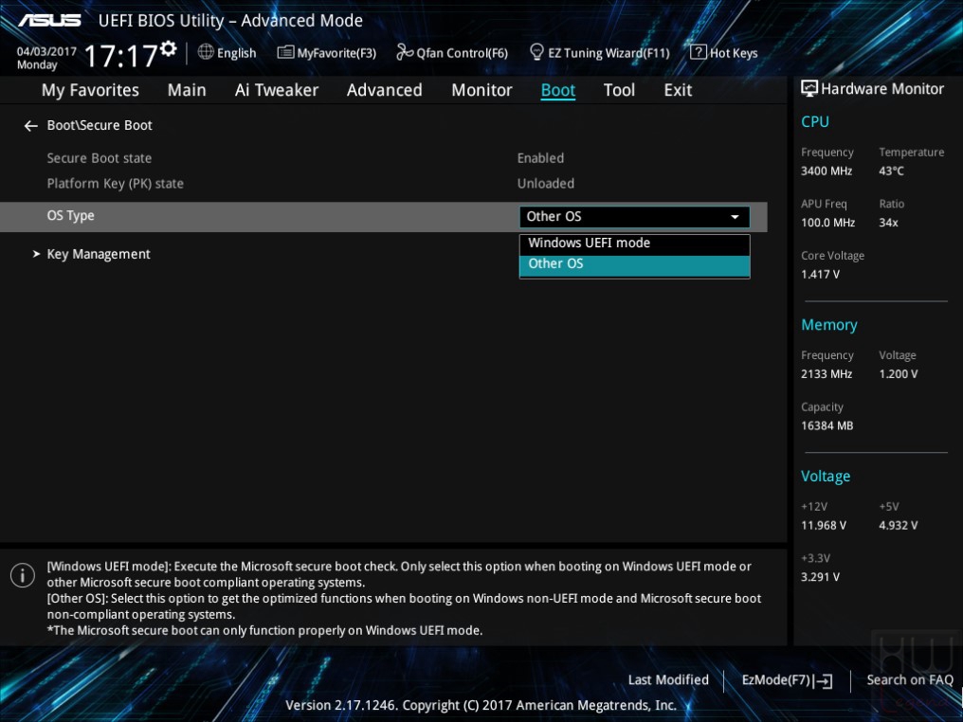Screen dimensions: 963x722
Task: Click the Unloaded PK state value
Action: [x=545, y=184]
